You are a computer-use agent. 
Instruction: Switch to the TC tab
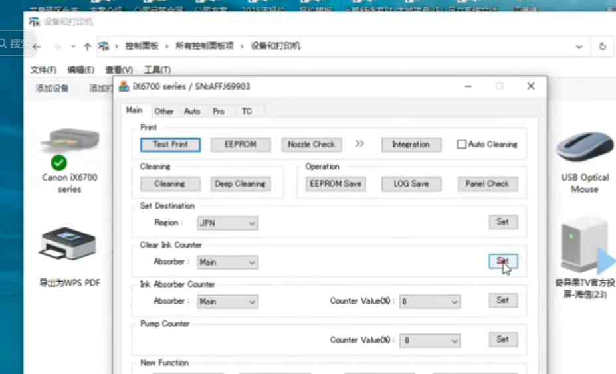pos(247,111)
